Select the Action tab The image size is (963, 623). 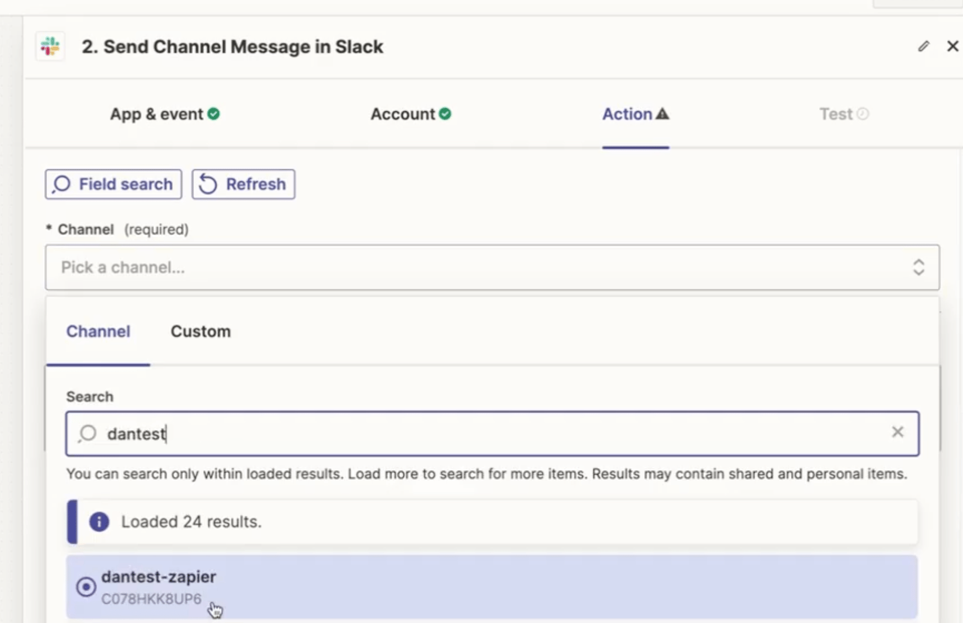635,114
